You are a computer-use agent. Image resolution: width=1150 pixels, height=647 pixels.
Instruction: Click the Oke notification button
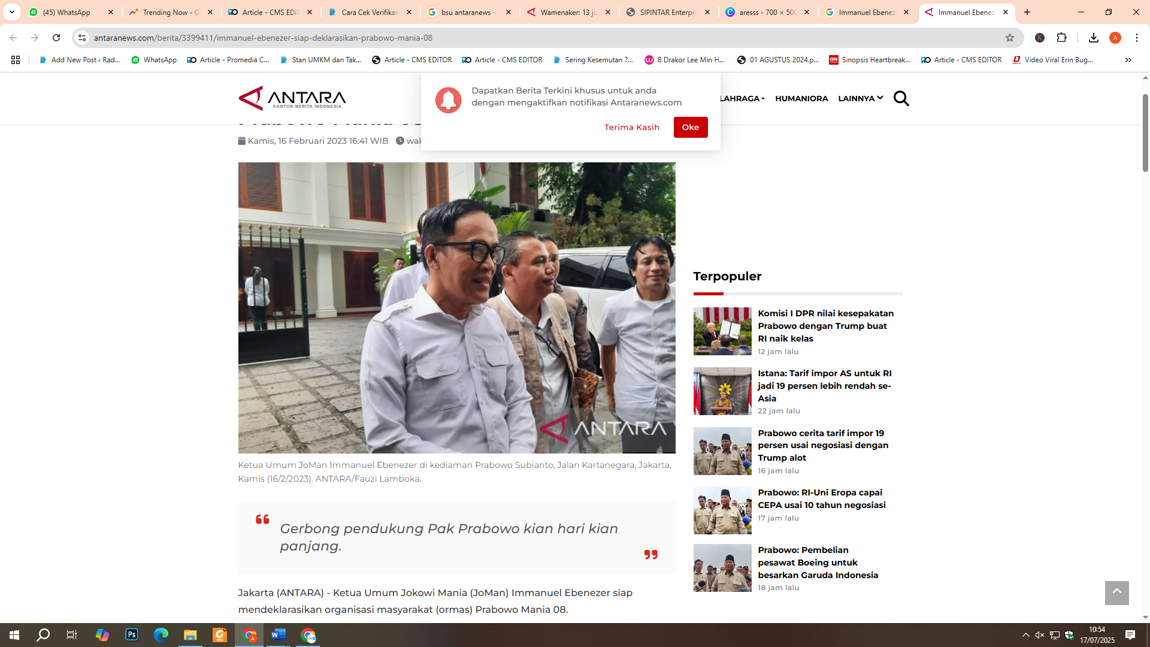(x=690, y=127)
